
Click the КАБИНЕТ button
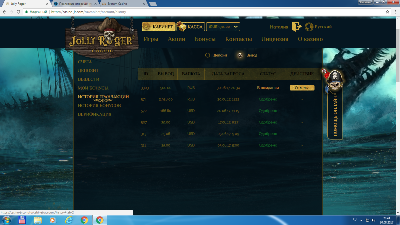coord(158,27)
